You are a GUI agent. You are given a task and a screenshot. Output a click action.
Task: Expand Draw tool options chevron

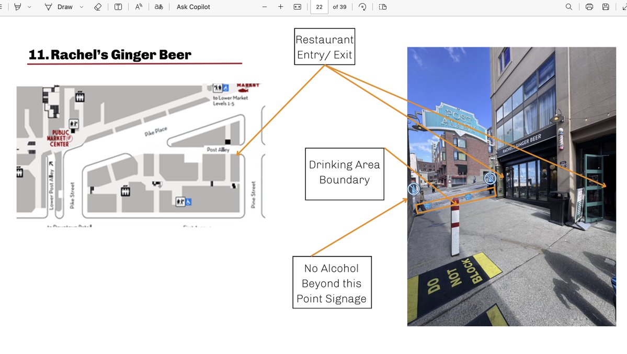click(82, 7)
